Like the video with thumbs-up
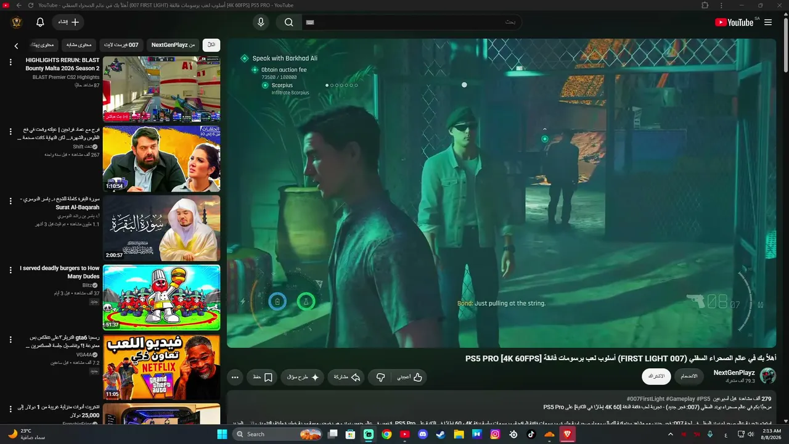The image size is (789, 444). click(x=409, y=377)
